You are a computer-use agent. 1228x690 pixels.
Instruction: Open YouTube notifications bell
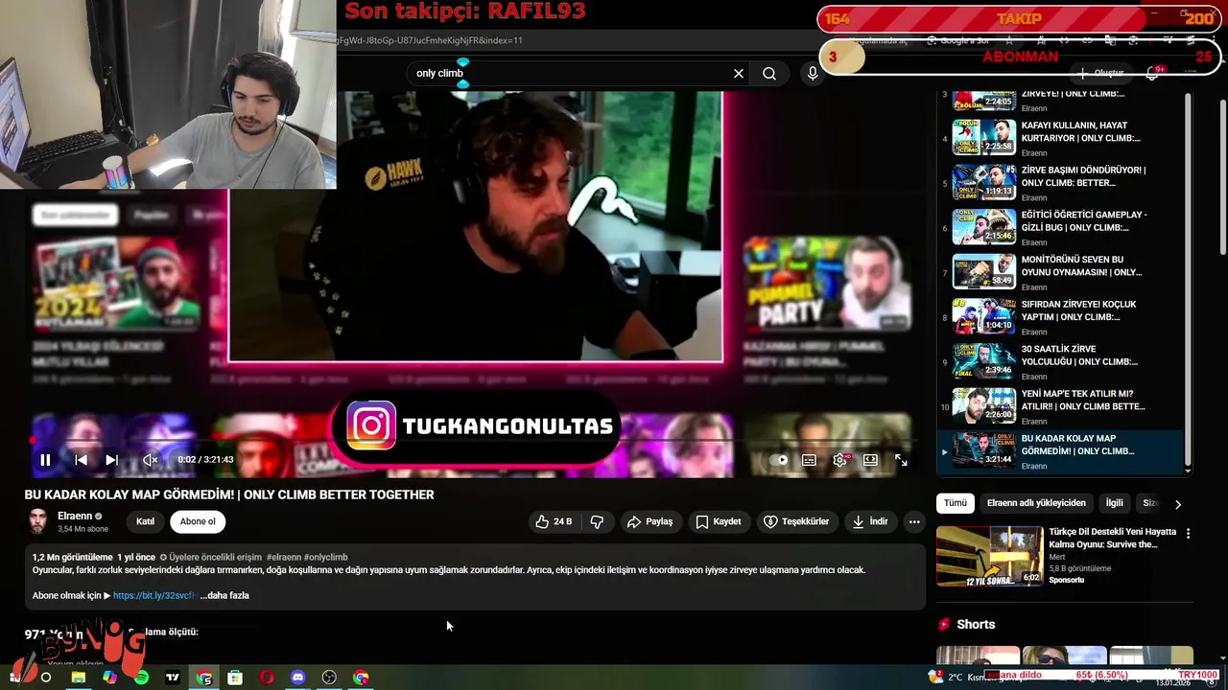[x=1153, y=73]
